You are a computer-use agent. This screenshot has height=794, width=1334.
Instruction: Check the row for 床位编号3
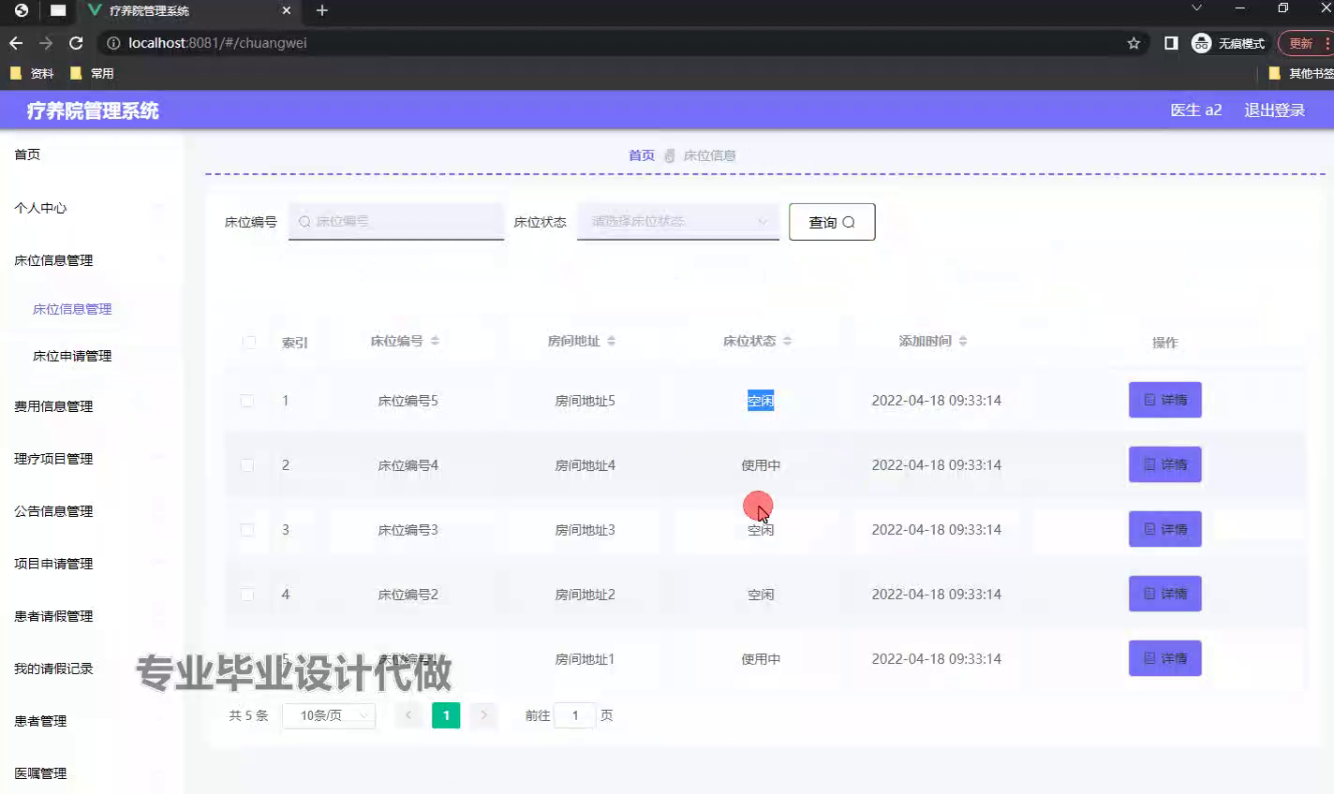point(246,530)
